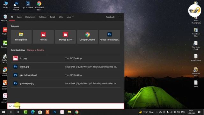204x115 pixels.
Task: Open Google Chrome from the taskbar
Action: (77, 112)
